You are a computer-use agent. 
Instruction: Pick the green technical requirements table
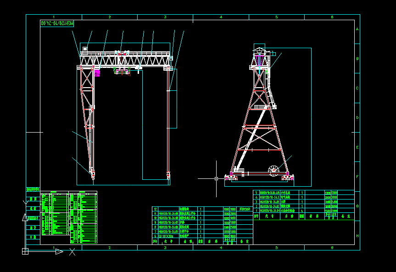point(69,217)
